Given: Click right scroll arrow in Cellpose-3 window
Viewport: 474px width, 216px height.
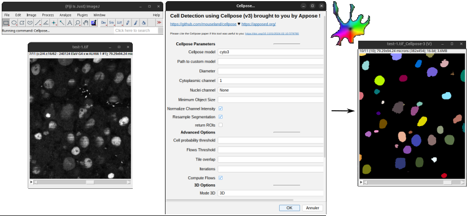Looking at the screenshot, I should 463,183.
